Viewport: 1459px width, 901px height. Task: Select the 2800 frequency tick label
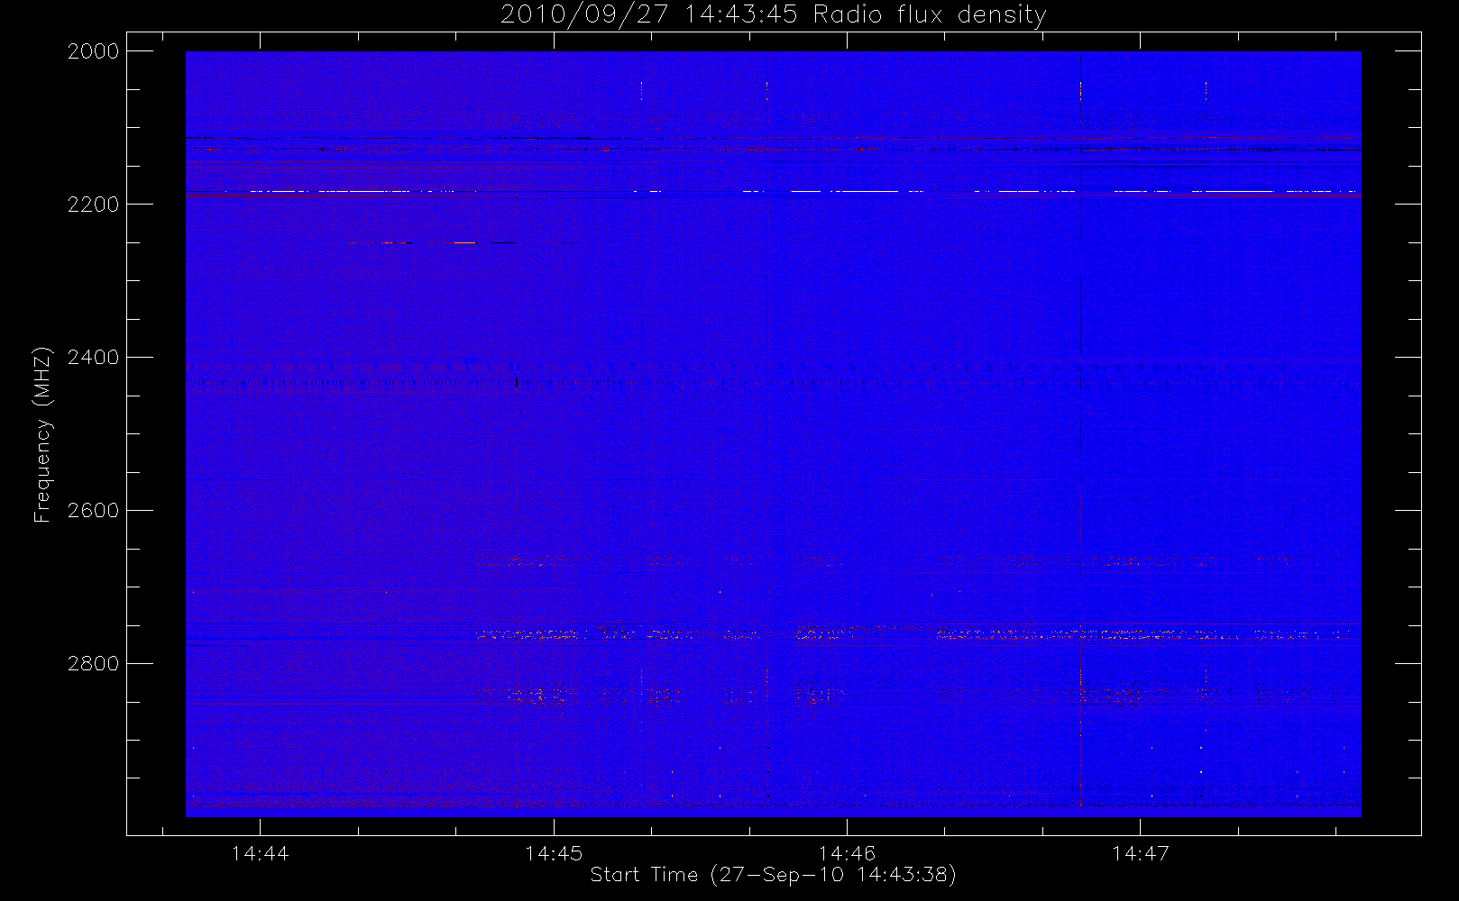(x=94, y=664)
